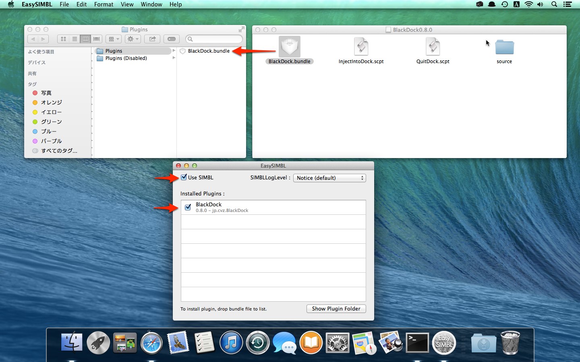Click the Share button in Plugins toolbar
Viewport: 580px width, 362px height.
pyautogui.click(x=152, y=39)
